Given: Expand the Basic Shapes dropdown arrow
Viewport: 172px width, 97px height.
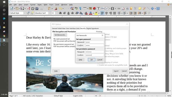Looking at the screenshot, I should 155,9.
